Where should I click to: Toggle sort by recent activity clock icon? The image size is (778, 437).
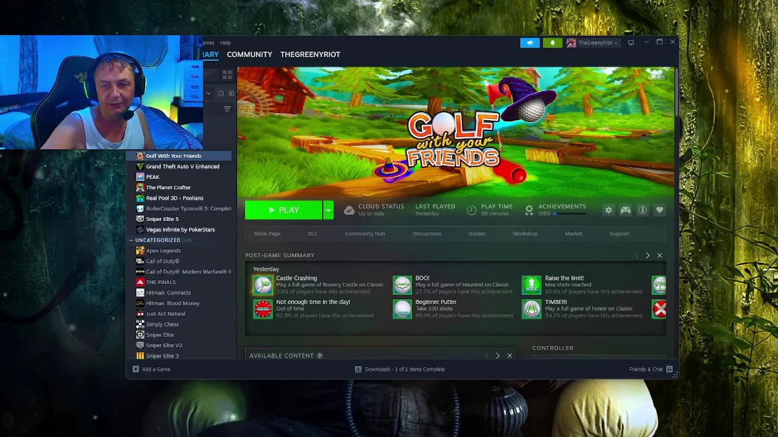pyautogui.click(x=221, y=93)
